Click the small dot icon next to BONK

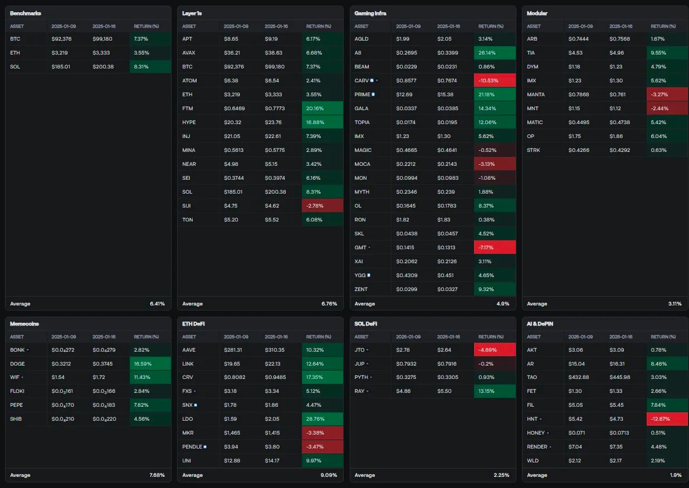coord(28,349)
